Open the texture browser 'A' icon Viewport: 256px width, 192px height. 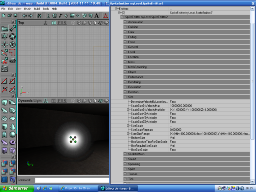[96, 16]
